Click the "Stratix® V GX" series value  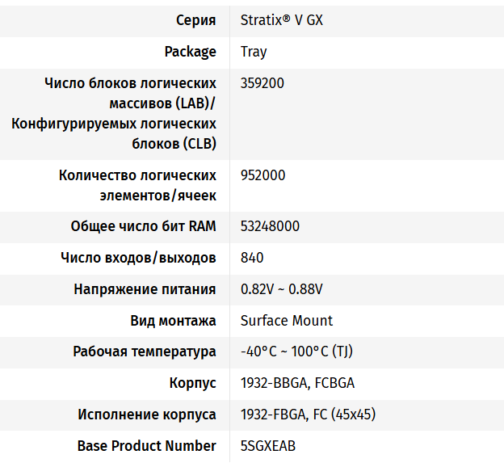(281, 20)
